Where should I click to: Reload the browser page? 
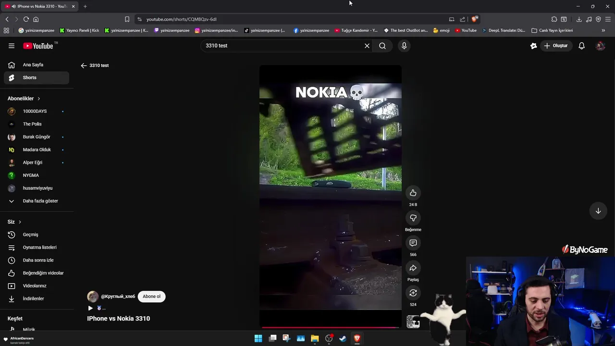pyautogui.click(x=26, y=19)
